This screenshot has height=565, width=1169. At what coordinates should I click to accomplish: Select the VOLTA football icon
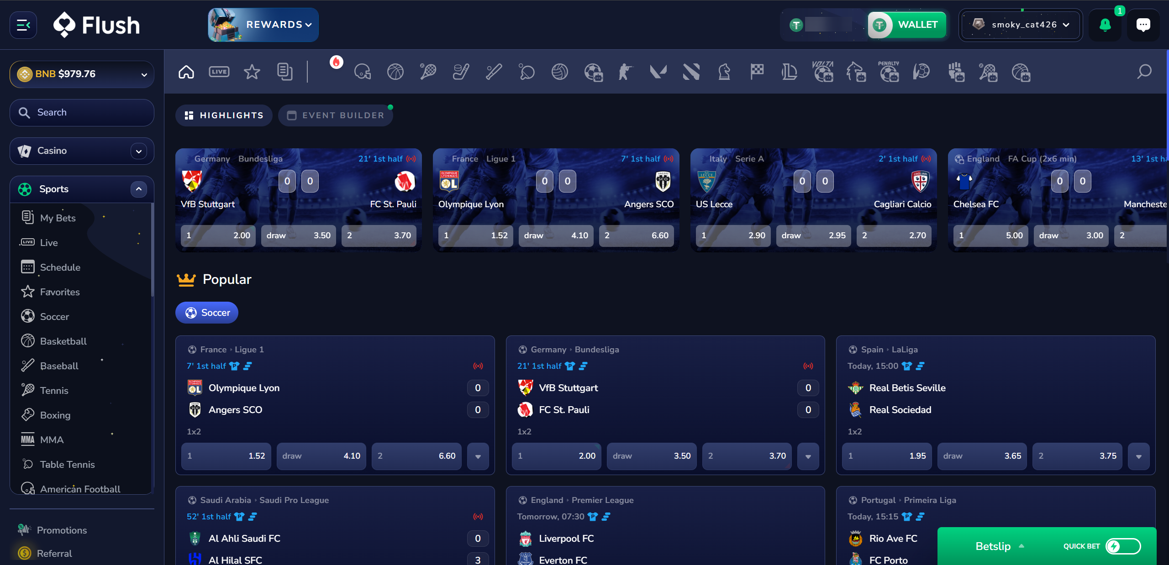pos(823,72)
